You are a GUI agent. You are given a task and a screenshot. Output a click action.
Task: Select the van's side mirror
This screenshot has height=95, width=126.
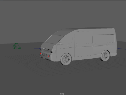coord(59,44)
